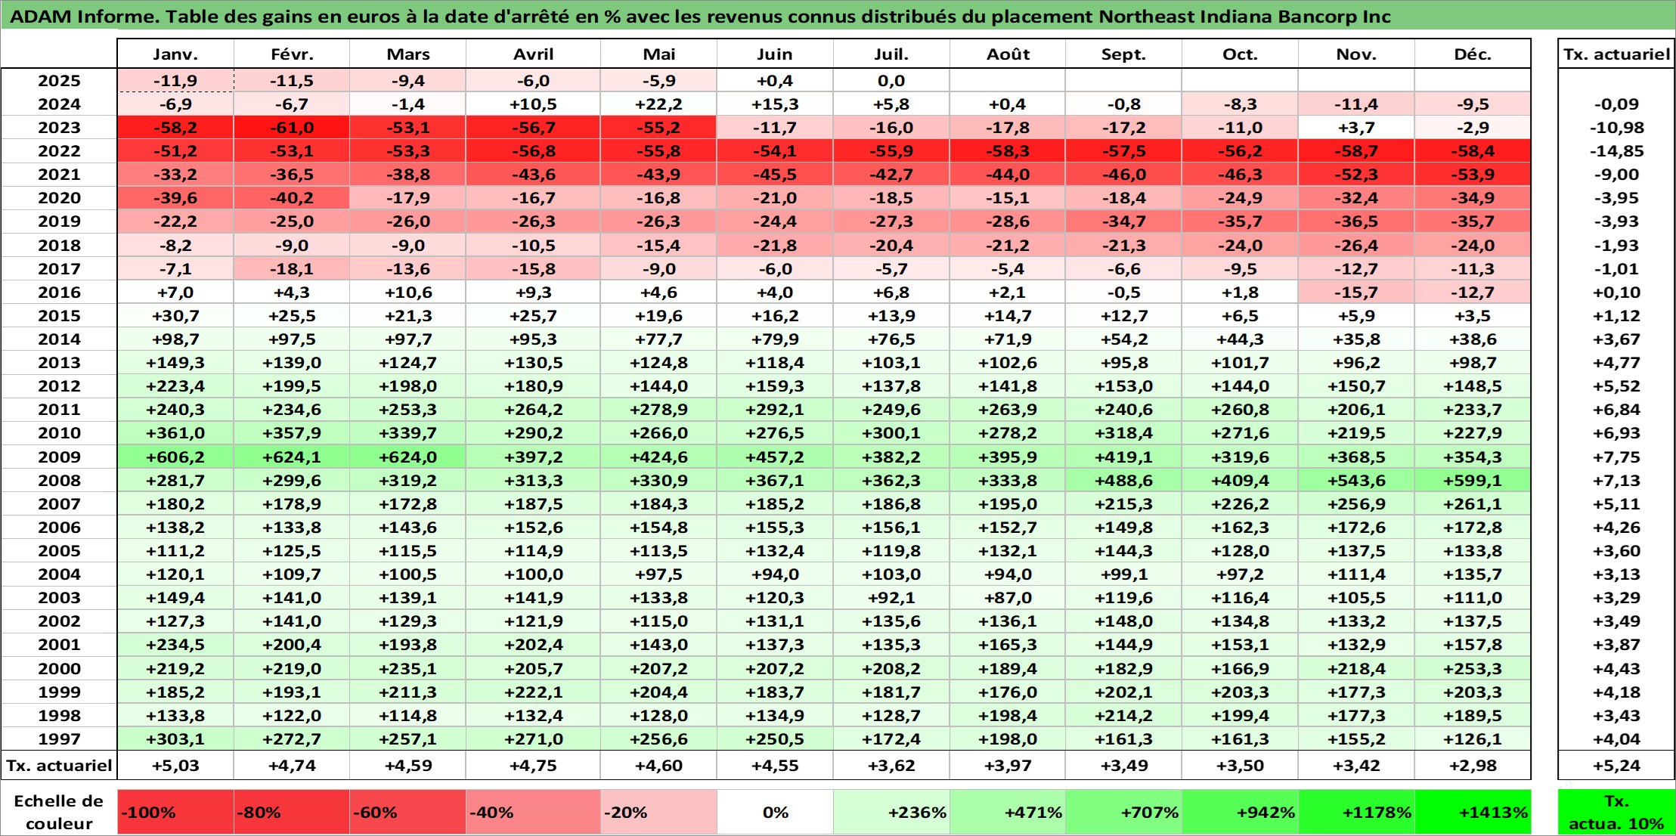Select cell -15,7 for November 2016
The width and height of the screenshot is (1676, 836).
(1356, 293)
